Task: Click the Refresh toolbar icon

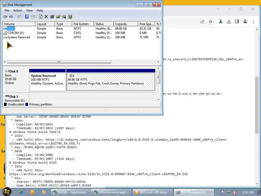Action: point(41,17)
